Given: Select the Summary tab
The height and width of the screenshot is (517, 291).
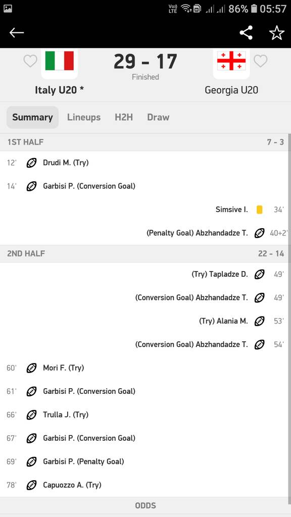Looking at the screenshot, I should point(32,117).
